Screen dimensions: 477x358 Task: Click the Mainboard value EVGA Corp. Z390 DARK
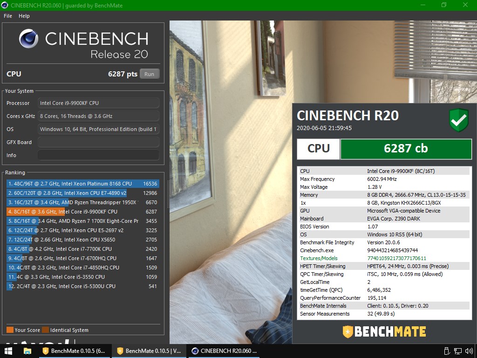coord(393,219)
